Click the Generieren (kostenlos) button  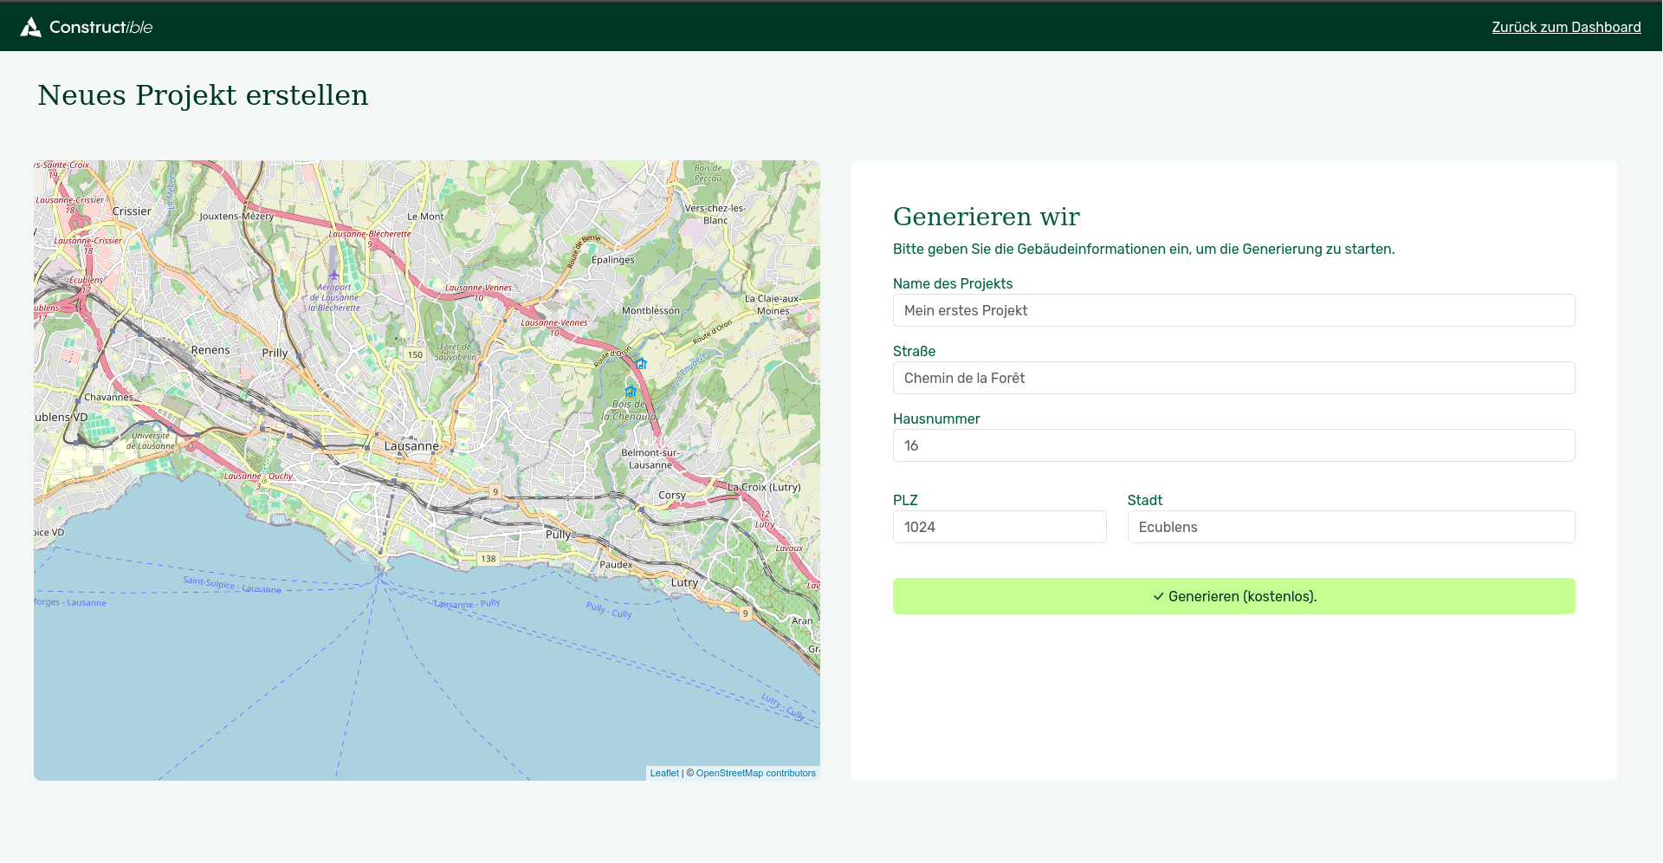[1234, 596]
